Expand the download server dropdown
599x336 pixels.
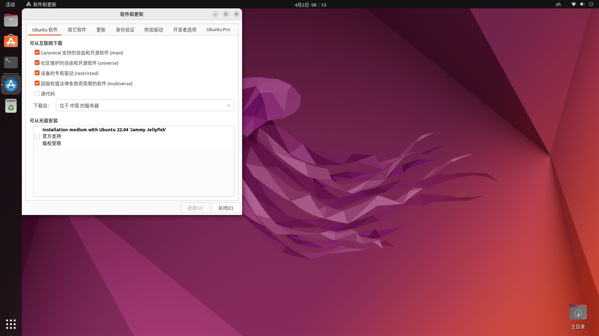[145, 105]
